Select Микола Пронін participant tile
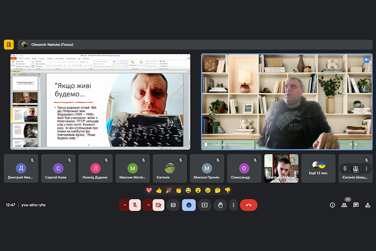 207,168
